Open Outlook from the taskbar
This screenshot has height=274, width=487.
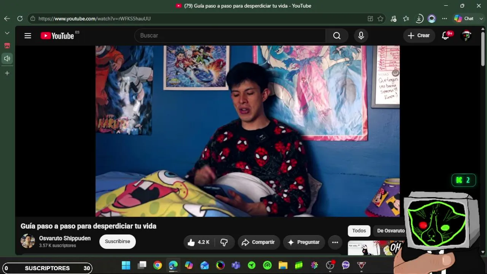(205, 265)
